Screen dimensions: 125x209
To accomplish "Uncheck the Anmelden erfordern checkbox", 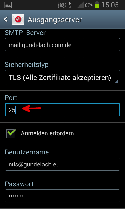I will [x=11, y=133].
